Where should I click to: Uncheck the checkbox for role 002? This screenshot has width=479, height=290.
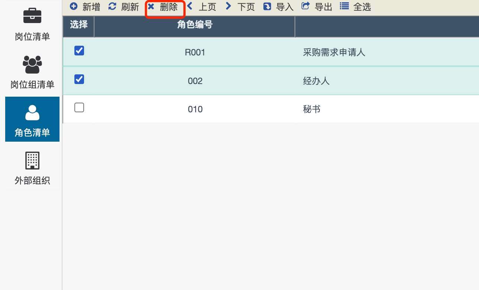coord(79,79)
